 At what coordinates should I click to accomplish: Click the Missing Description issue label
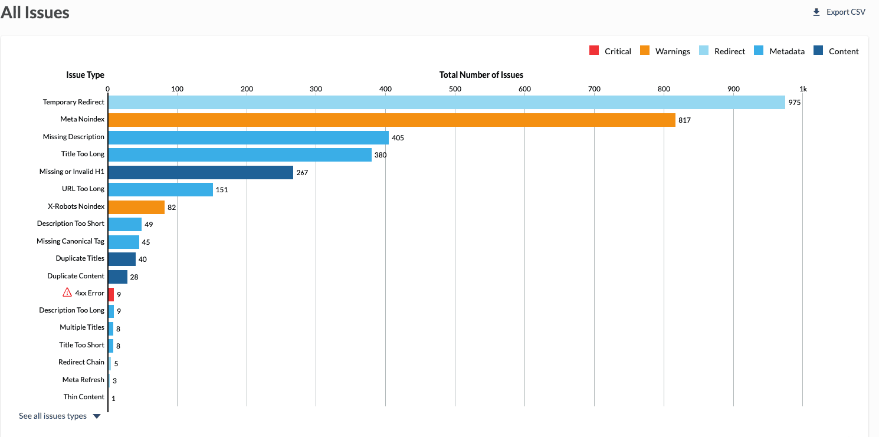point(73,137)
